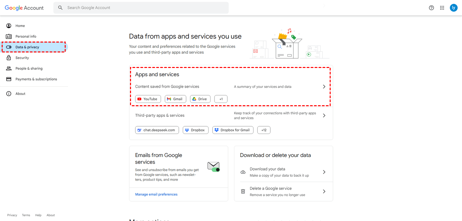Expand Third-party apps & services arrow
The height and width of the screenshot is (221, 462).
[324, 115]
